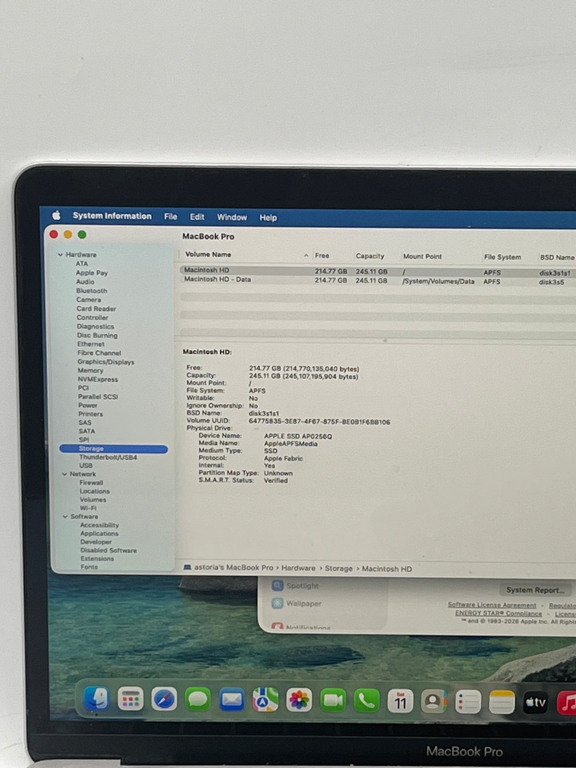Collapse the Network section
This screenshot has width=576, height=768.
click(65, 474)
